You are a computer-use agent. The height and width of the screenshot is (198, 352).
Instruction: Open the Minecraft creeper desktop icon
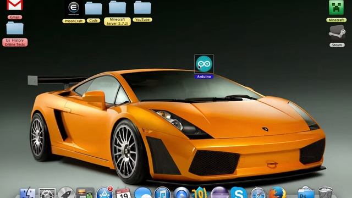click(336, 8)
